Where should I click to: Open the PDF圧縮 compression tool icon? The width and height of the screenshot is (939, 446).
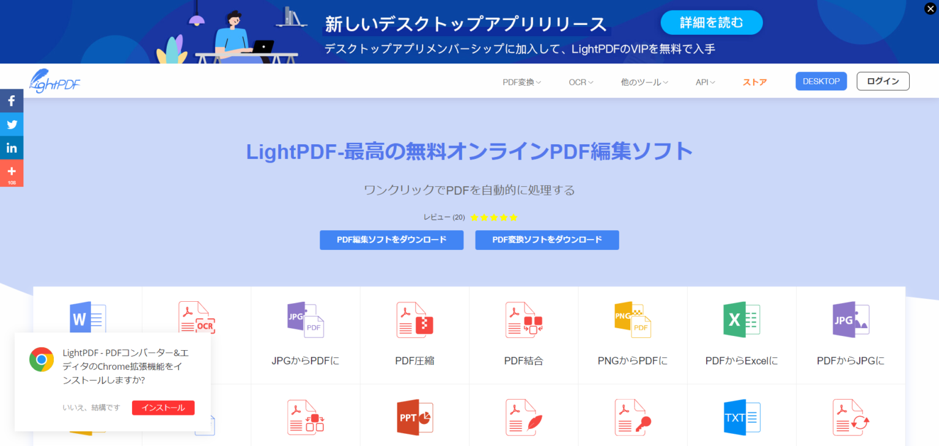click(x=414, y=320)
